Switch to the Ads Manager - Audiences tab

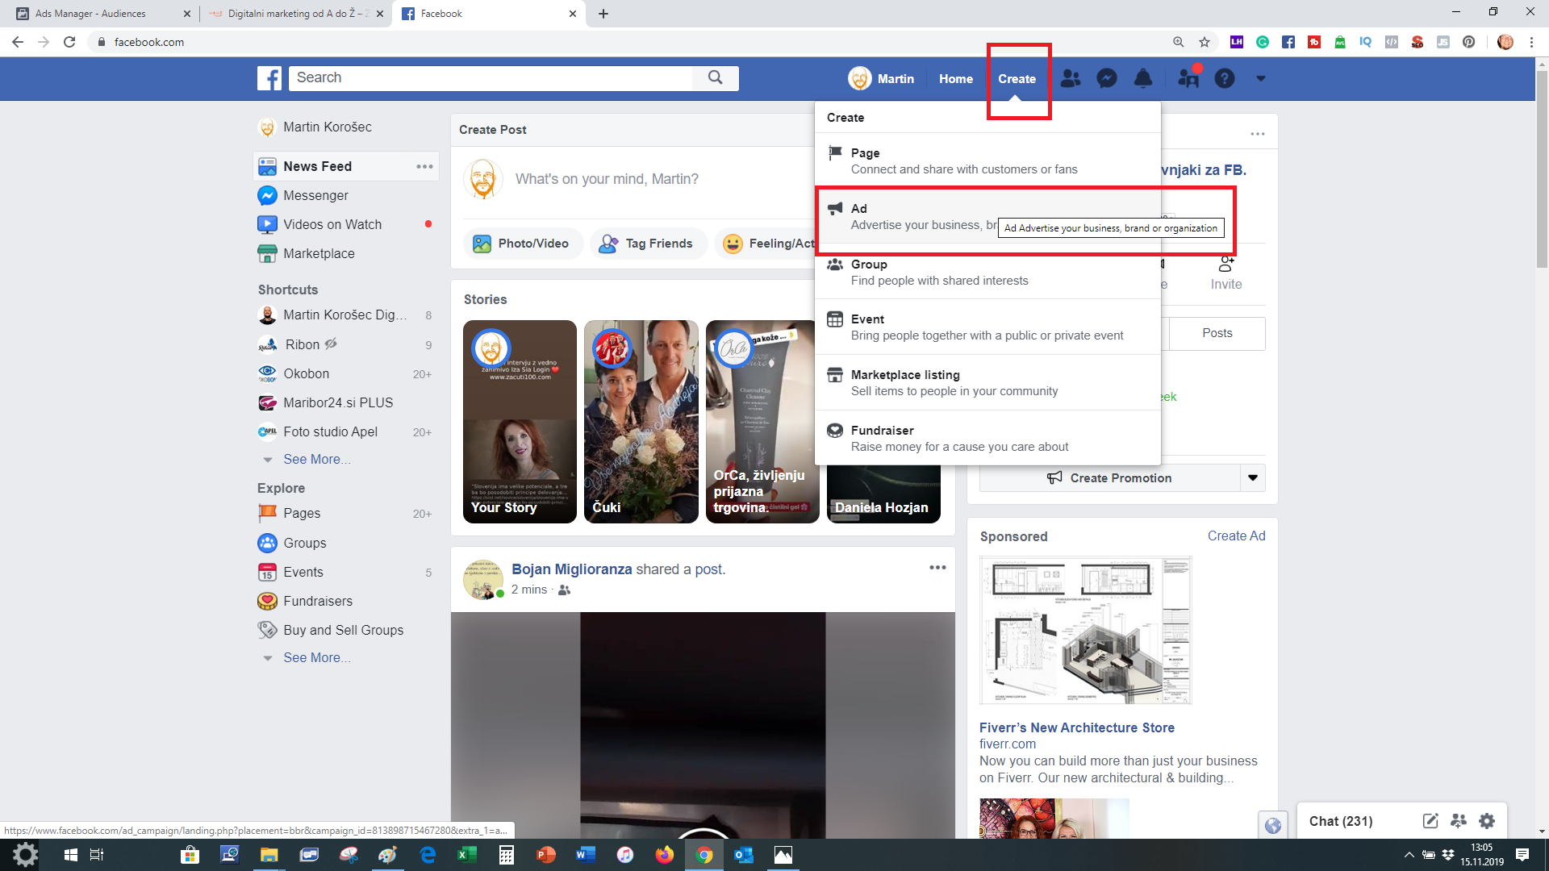(90, 14)
